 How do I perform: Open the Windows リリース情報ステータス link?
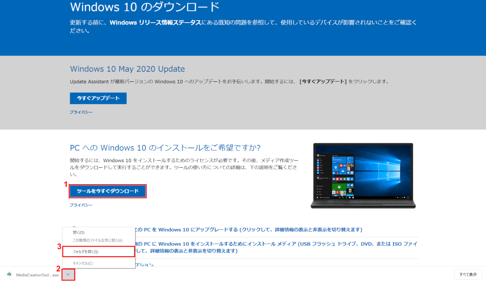[x=155, y=23]
